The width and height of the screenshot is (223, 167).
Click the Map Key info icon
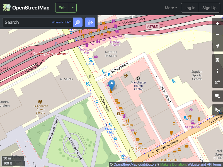point(217,71)
